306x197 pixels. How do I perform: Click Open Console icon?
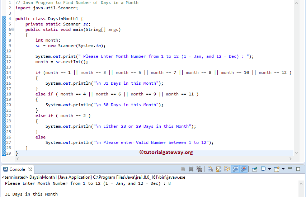pyautogui.click(x=277, y=169)
